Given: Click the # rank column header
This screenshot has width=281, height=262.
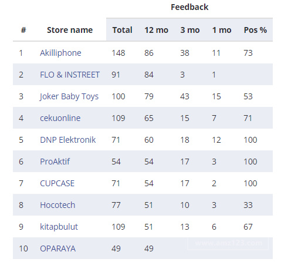Looking at the screenshot, I should tap(23, 30).
